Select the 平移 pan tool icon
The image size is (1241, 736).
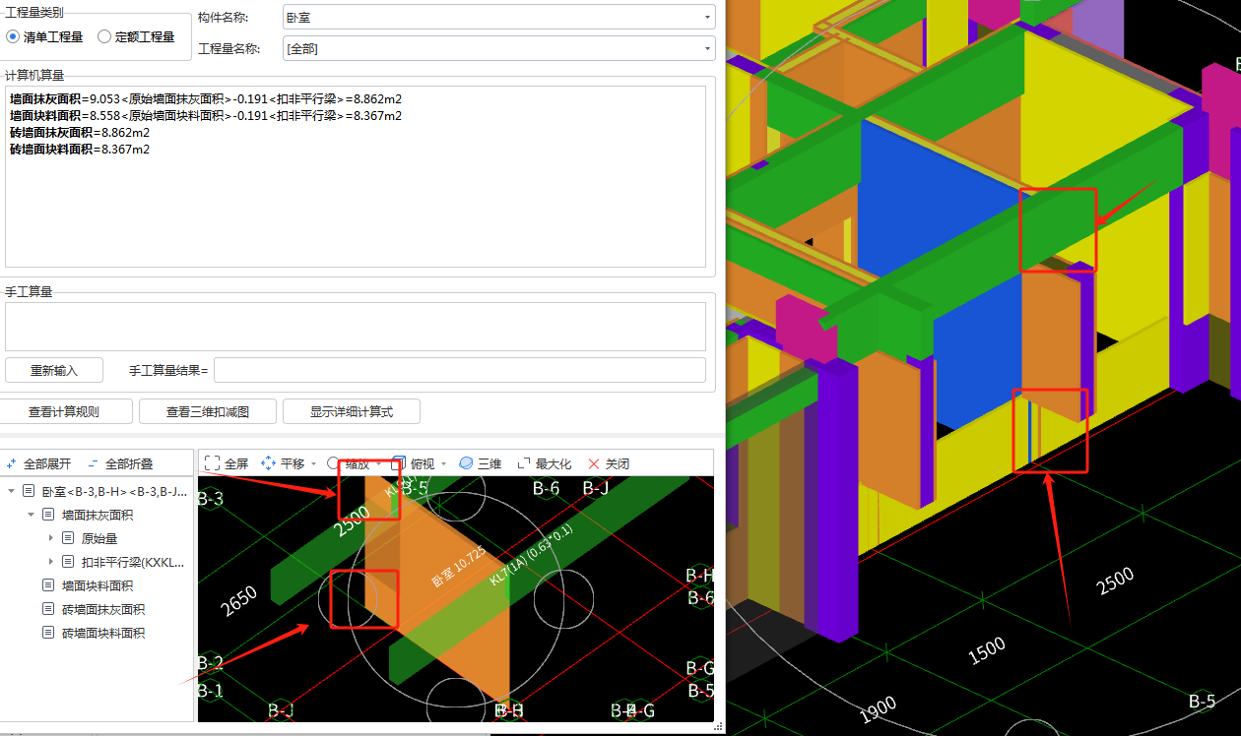click(268, 463)
